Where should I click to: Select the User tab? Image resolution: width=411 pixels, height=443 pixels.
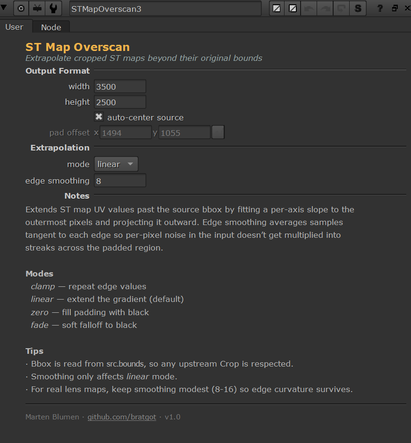tap(14, 27)
